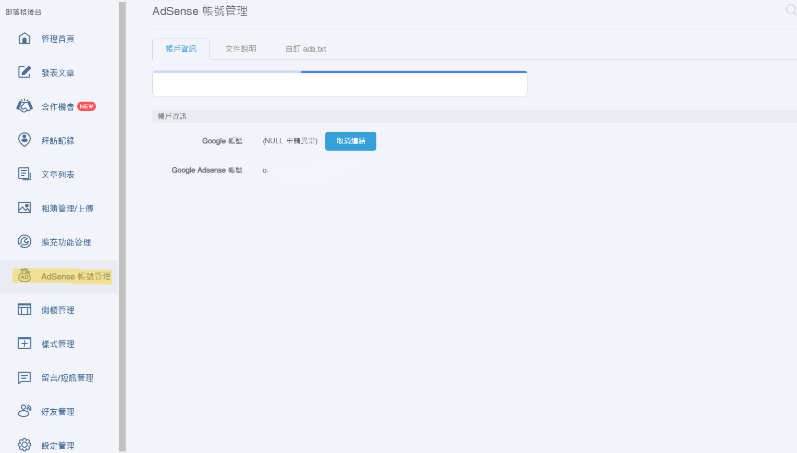Screen dimensions: 797x453
Task: Open 側欄管理 menu item
Action: click(x=58, y=310)
